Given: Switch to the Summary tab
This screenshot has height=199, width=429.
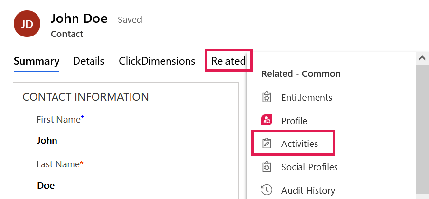Looking at the screenshot, I should [37, 61].
